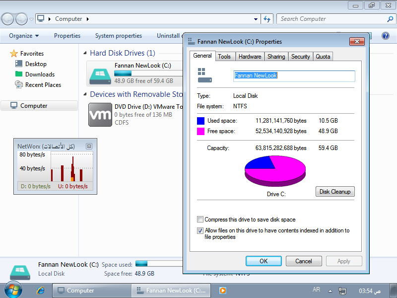
Task: Click the taskbar clock 03:54
Action: pyautogui.click(x=370, y=291)
